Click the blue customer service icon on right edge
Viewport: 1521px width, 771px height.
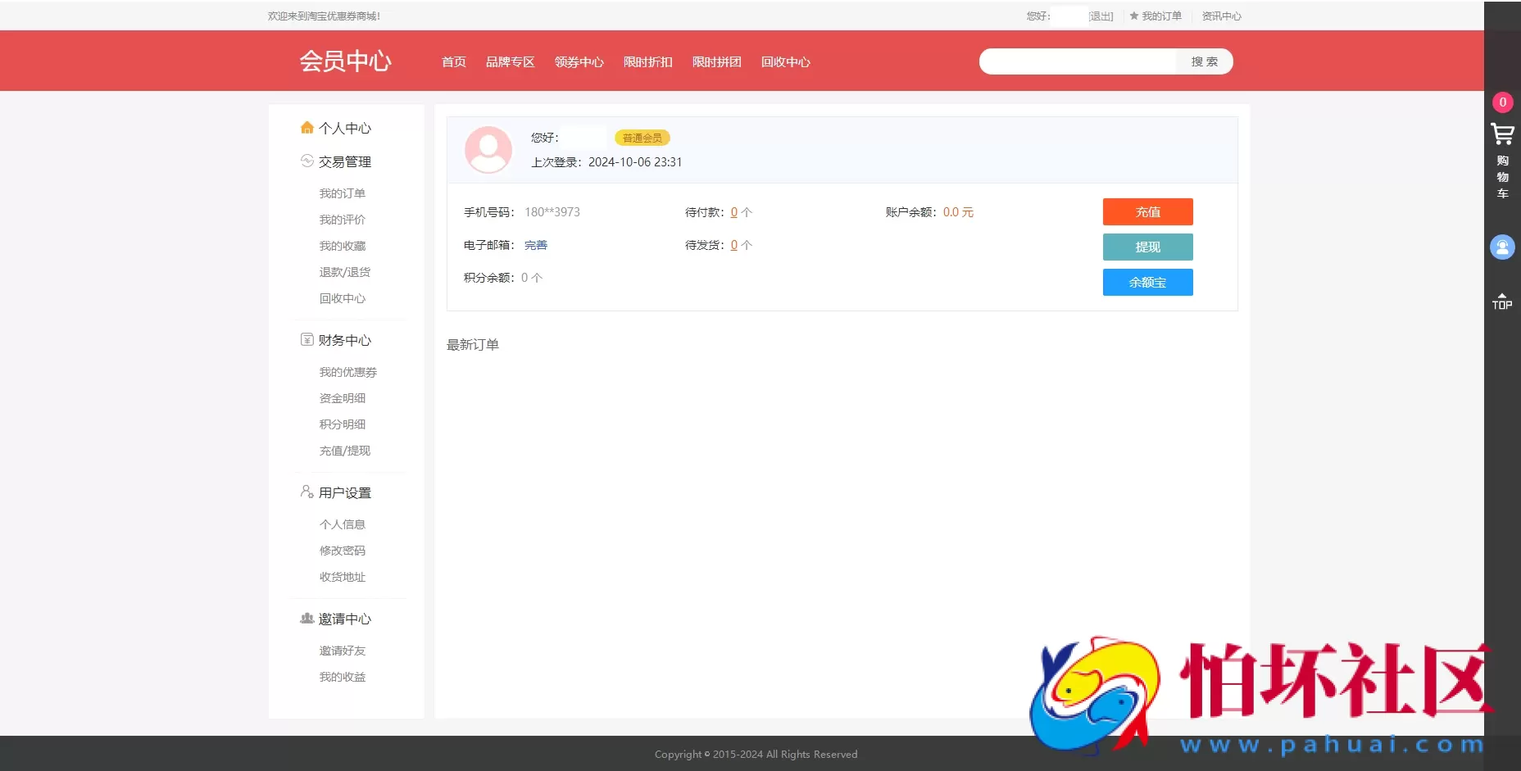1502,247
